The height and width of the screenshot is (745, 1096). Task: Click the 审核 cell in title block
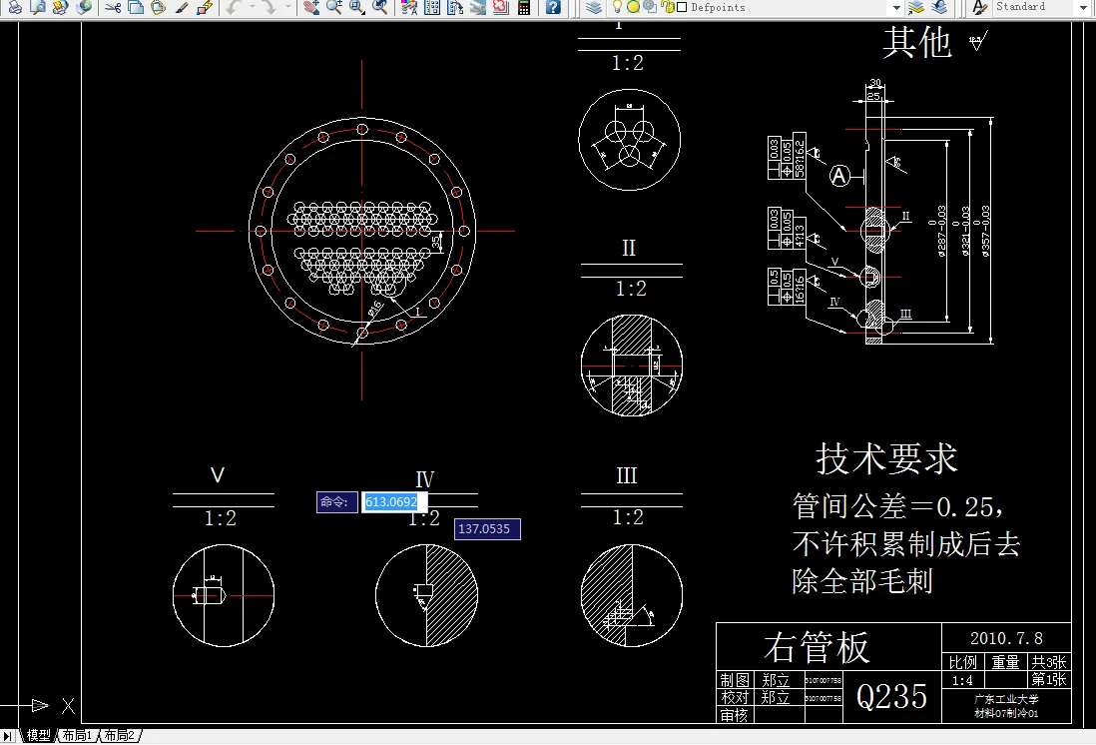click(735, 715)
